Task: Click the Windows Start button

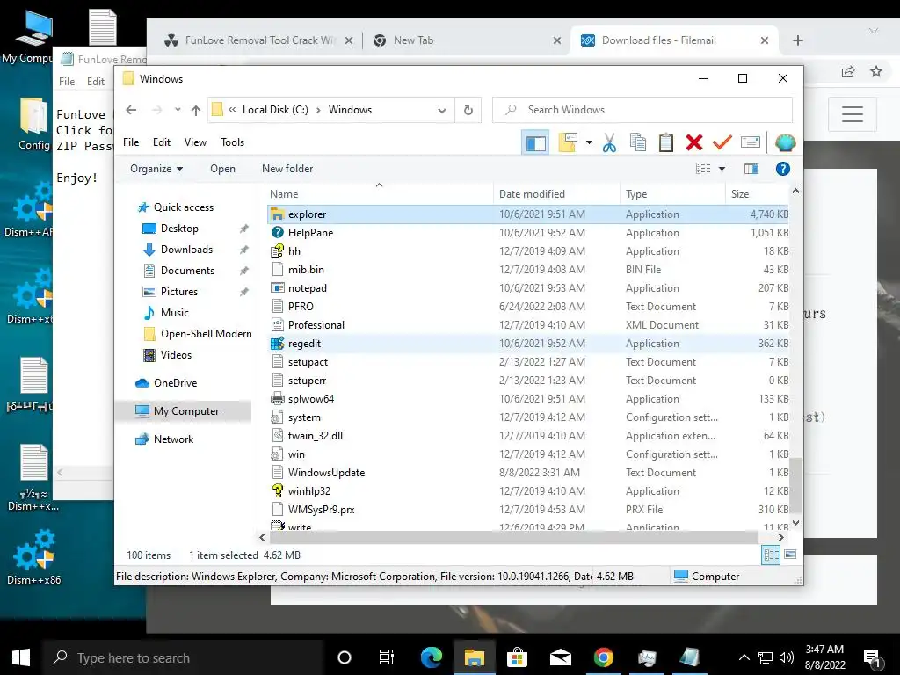Action: 21,657
